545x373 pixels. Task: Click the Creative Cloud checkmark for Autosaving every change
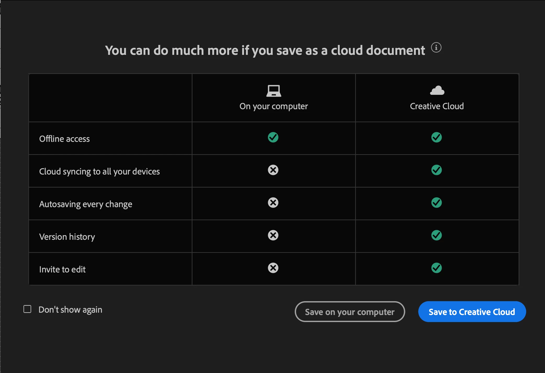click(436, 203)
